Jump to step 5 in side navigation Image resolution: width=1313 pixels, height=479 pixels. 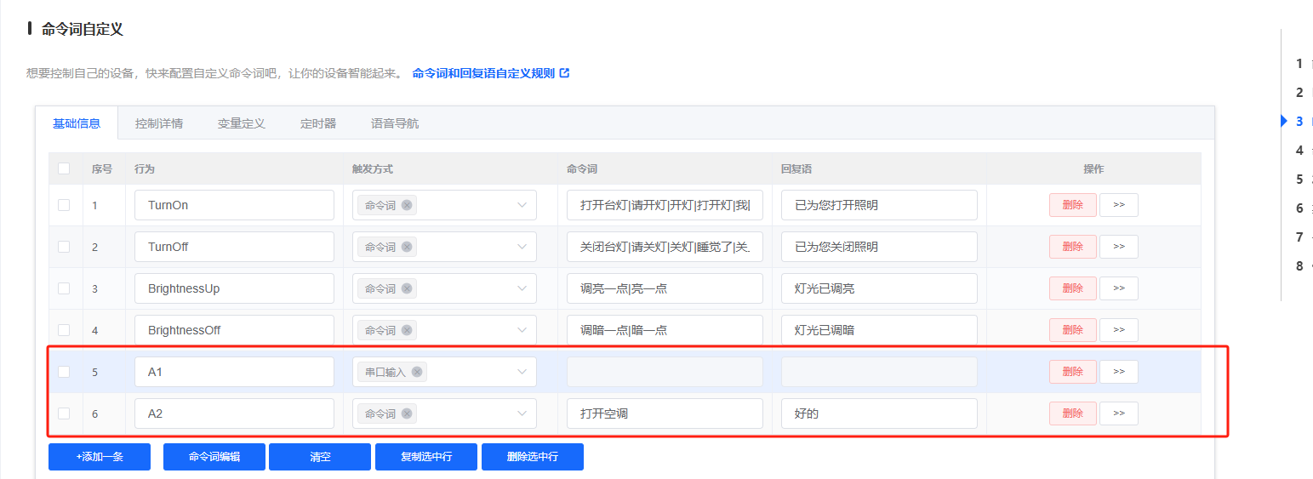(1300, 180)
